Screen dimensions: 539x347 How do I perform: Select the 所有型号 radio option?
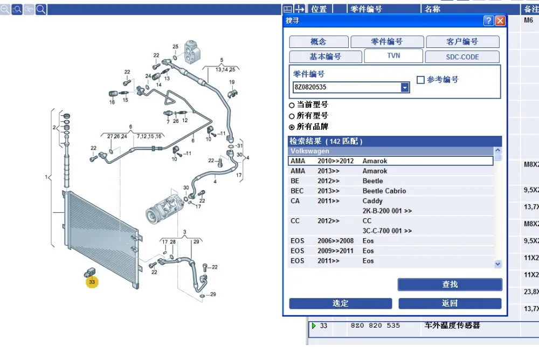(292, 116)
